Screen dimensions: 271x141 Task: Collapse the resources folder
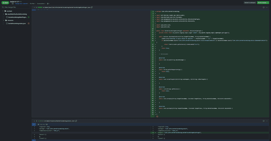(4, 20)
